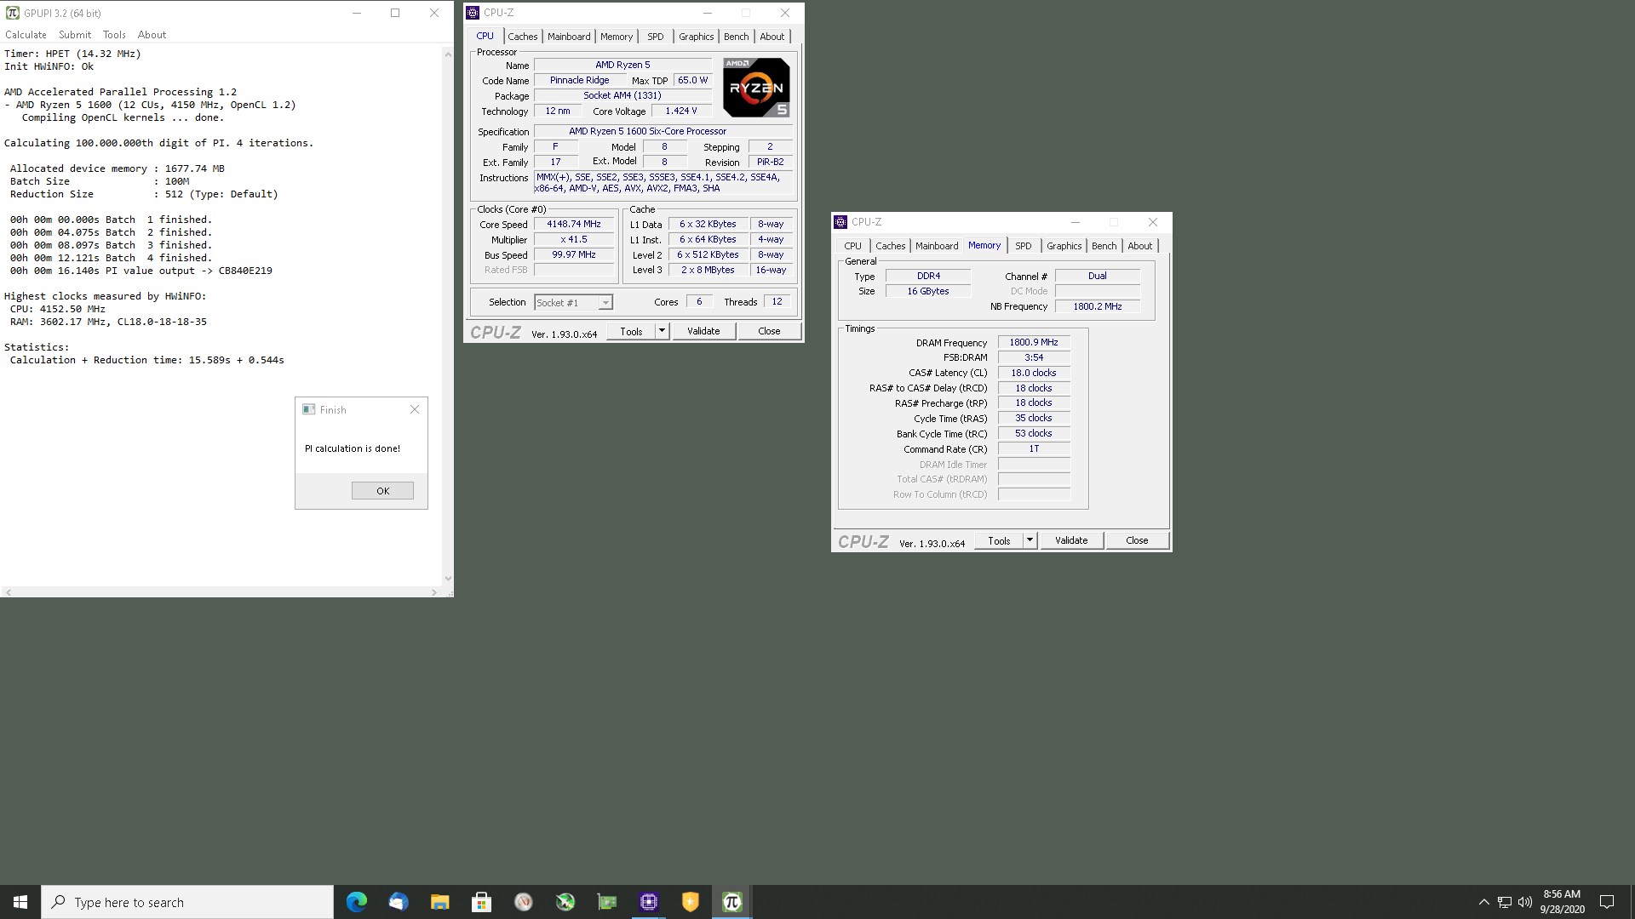
Task: Click the Core Voltage 1.424 V value
Action: [x=681, y=111]
